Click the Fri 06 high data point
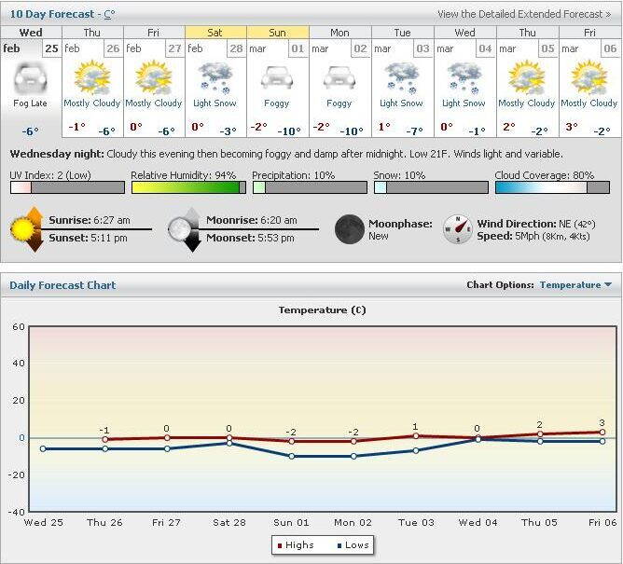 point(602,432)
